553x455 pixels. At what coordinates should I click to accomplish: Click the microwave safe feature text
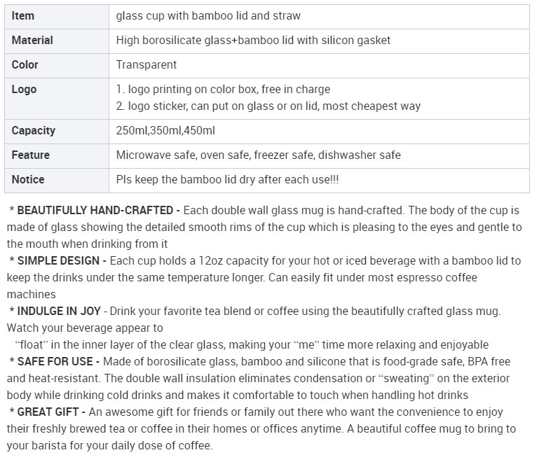[259, 155]
